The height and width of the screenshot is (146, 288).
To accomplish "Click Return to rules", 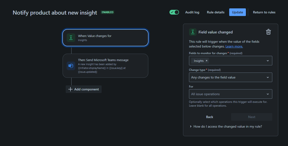I will pos(264,12).
